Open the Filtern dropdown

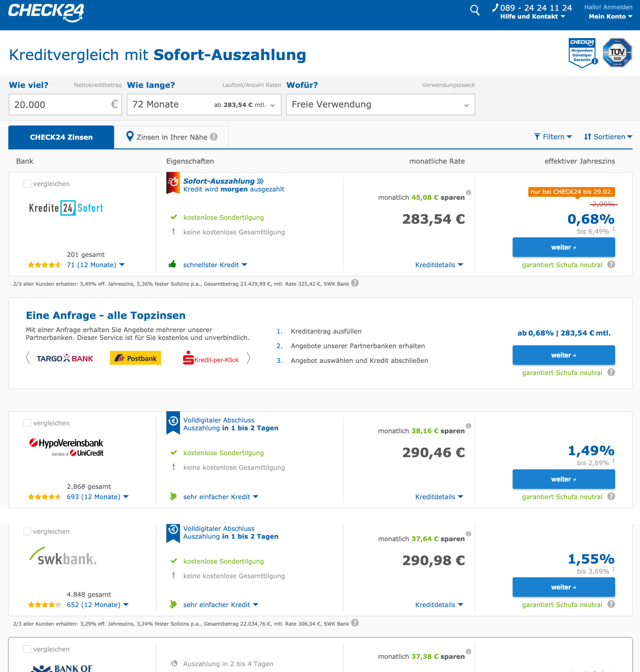tap(553, 137)
